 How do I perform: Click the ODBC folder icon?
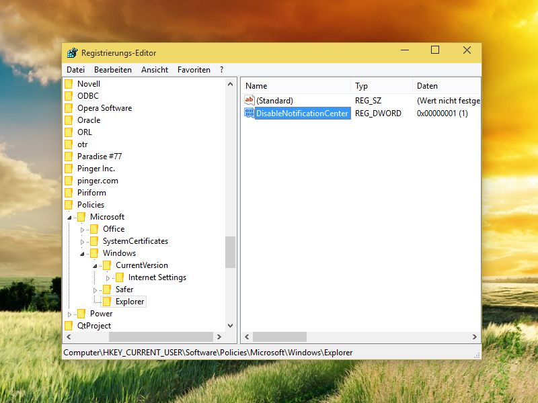pyautogui.click(x=69, y=96)
